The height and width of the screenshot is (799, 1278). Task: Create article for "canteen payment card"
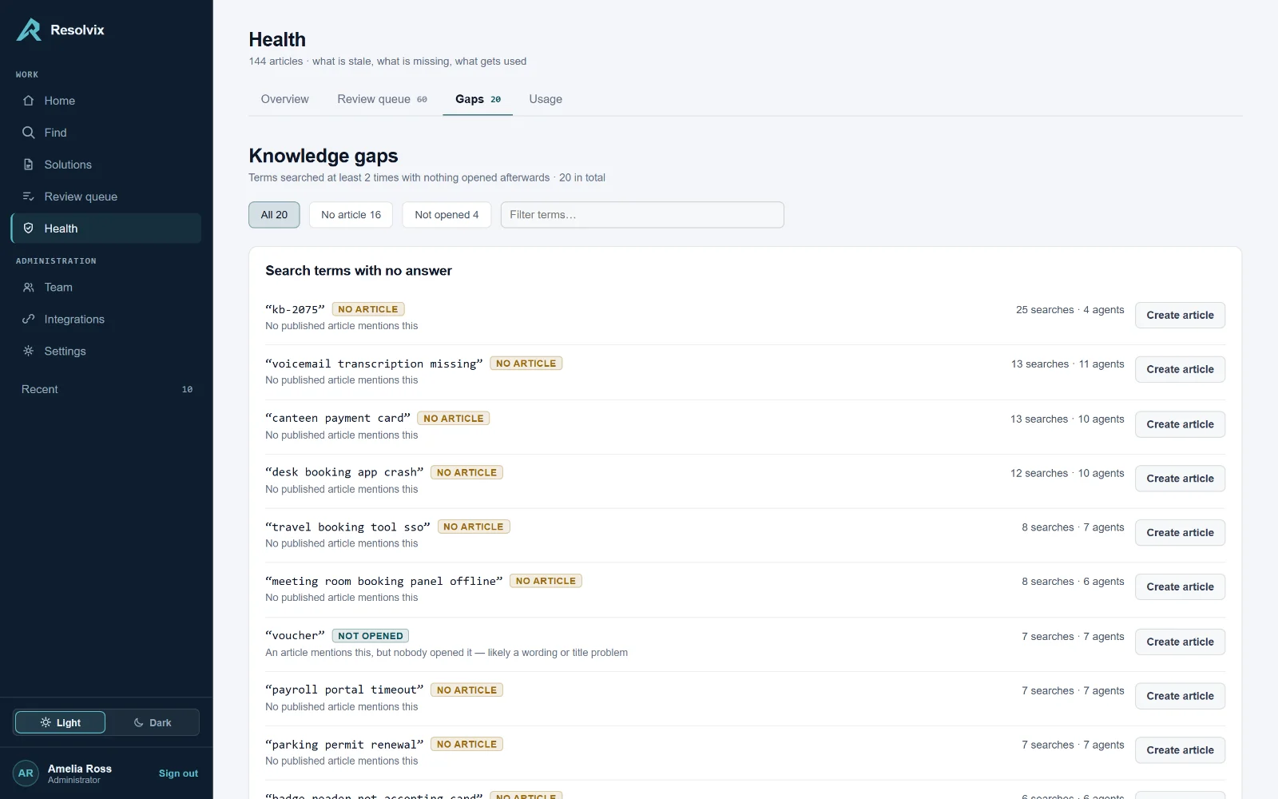[x=1180, y=424]
